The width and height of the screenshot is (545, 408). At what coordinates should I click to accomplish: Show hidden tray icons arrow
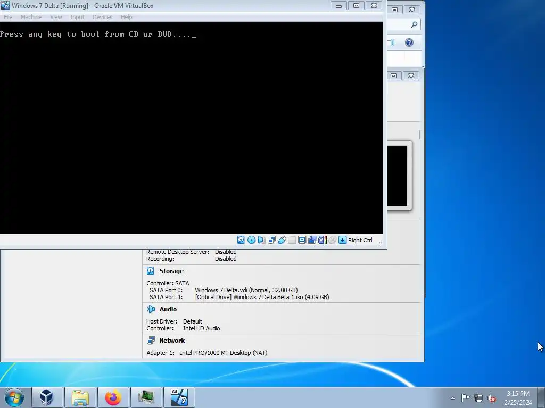[x=452, y=398]
